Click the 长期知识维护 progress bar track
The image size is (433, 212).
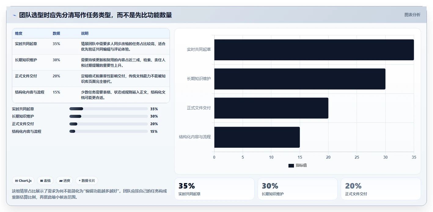[108, 116]
